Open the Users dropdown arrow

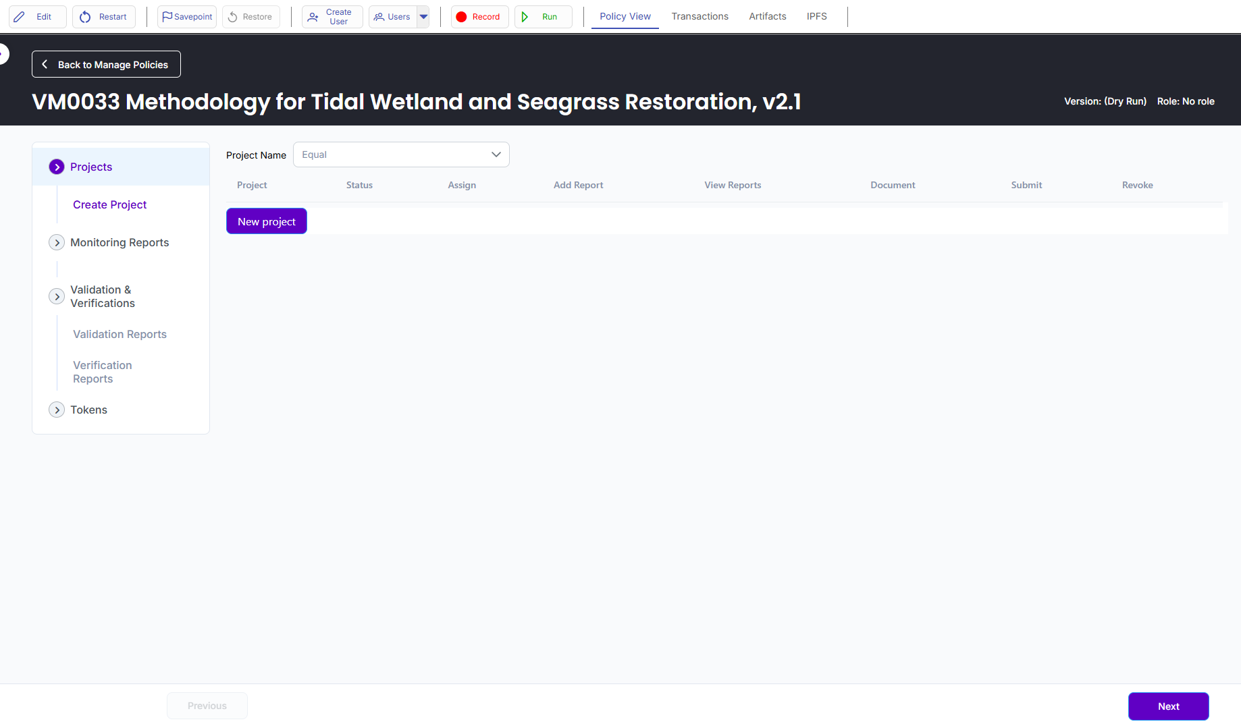[x=423, y=17]
